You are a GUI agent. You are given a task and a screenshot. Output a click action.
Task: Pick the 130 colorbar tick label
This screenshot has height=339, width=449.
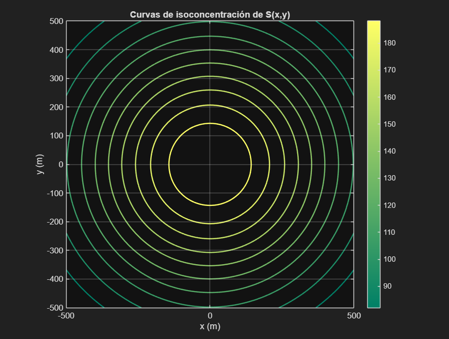tap(390, 178)
